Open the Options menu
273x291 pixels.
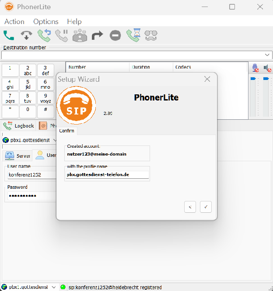click(x=45, y=22)
